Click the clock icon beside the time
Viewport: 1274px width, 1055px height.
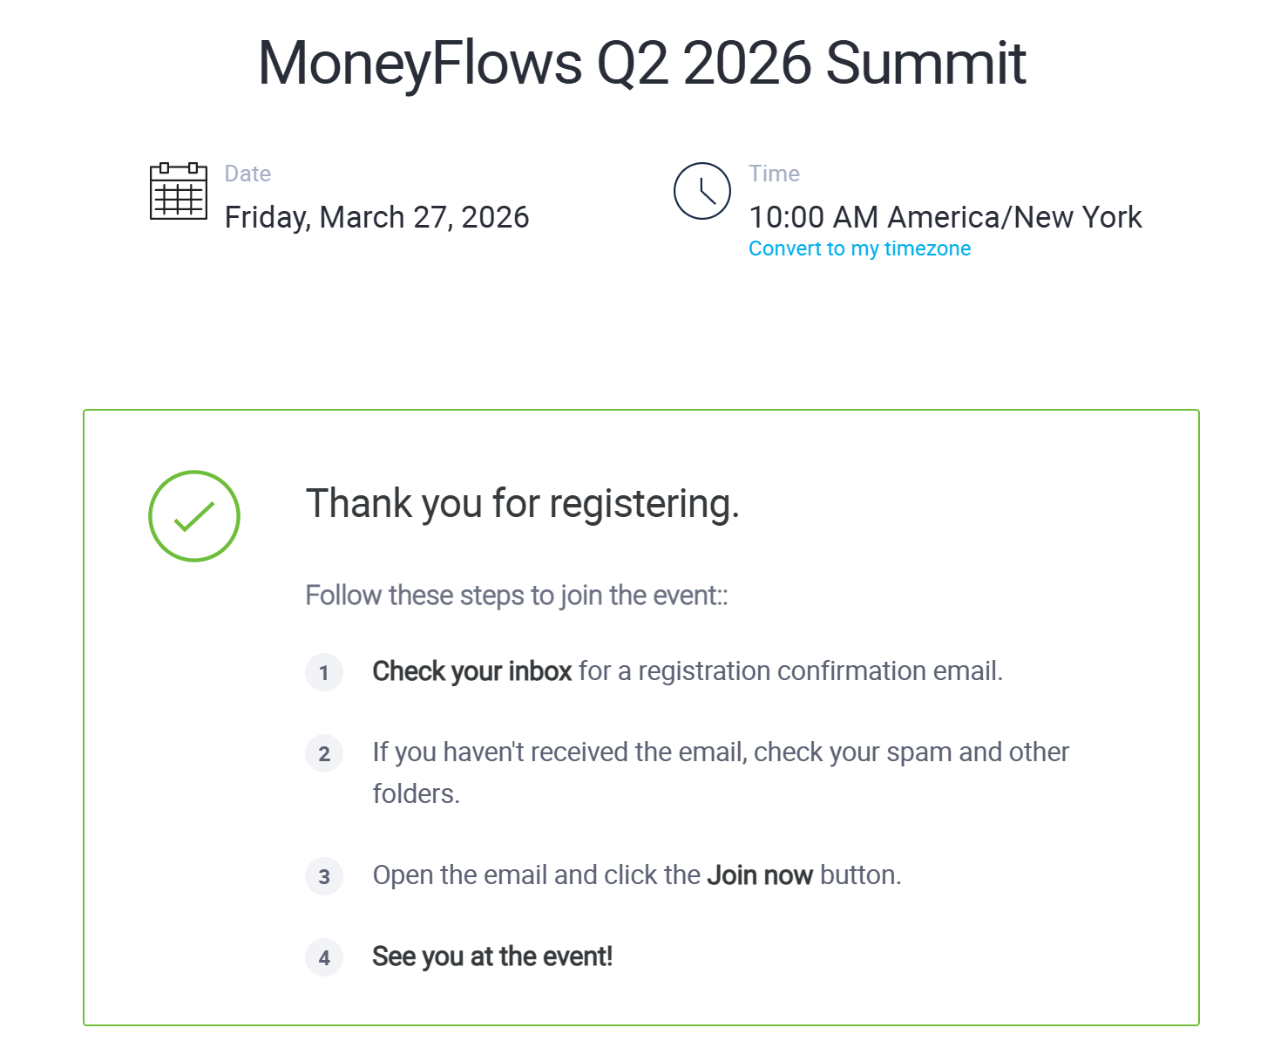[701, 191]
